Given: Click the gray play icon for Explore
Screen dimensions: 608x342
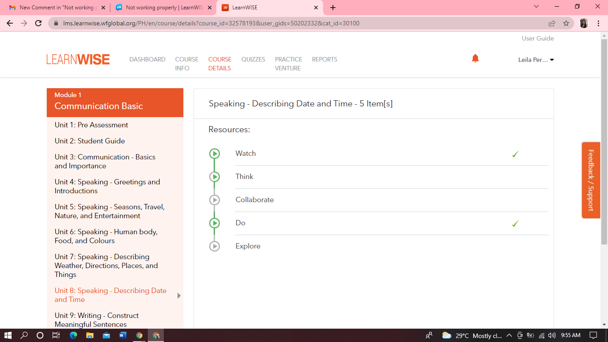Looking at the screenshot, I should click(x=215, y=246).
